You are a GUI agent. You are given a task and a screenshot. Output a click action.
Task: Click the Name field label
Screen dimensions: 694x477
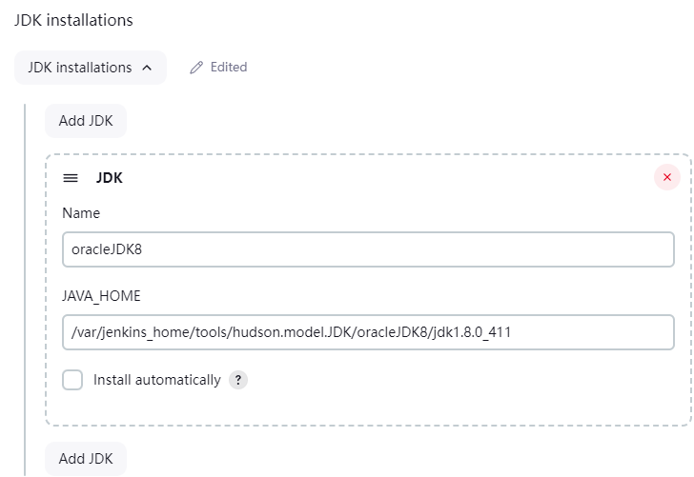[x=81, y=213]
